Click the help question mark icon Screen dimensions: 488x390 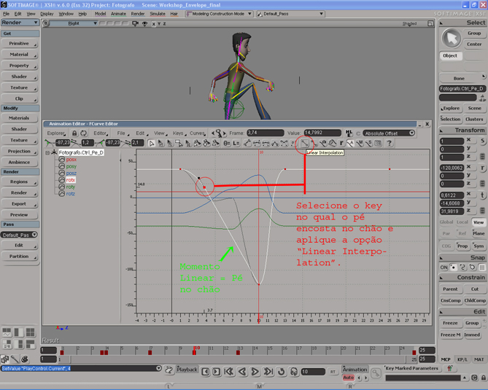tap(389, 144)
